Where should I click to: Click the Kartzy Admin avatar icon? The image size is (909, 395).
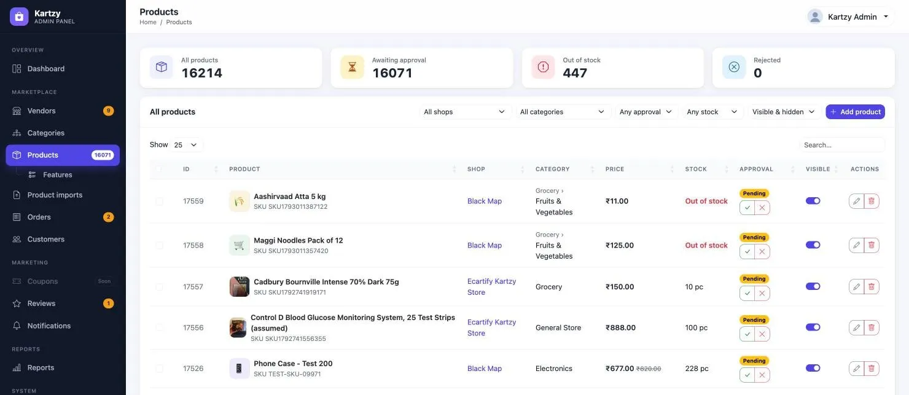click(x=815, y=17)
